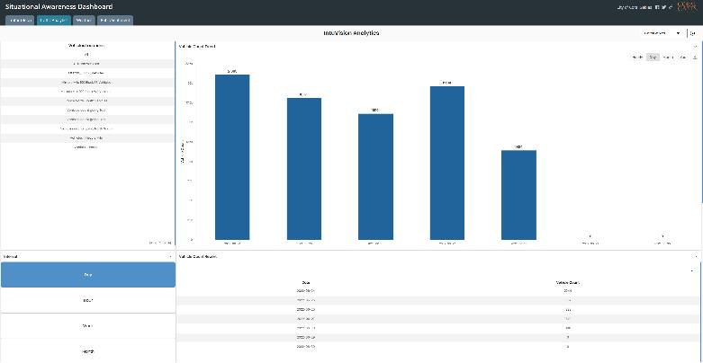Switch to the first dashboard tab
The width and height of the screenshot is (703, 363).
tap(20, 21)
